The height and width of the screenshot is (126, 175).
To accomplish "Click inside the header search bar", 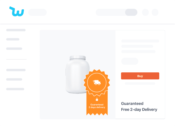I will tap(110, 12).
